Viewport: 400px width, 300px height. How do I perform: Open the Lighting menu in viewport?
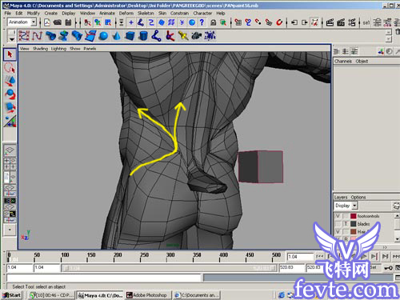coord(58,49)
